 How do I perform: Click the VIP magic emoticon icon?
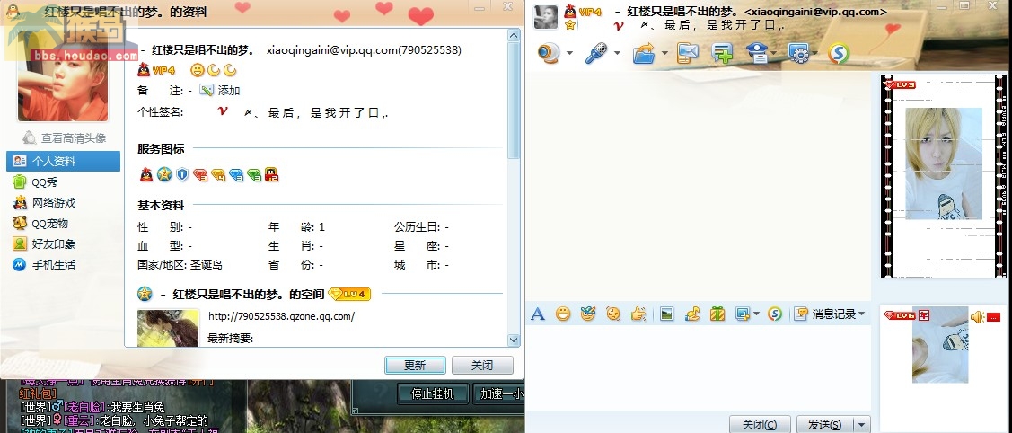pos(587,314)
